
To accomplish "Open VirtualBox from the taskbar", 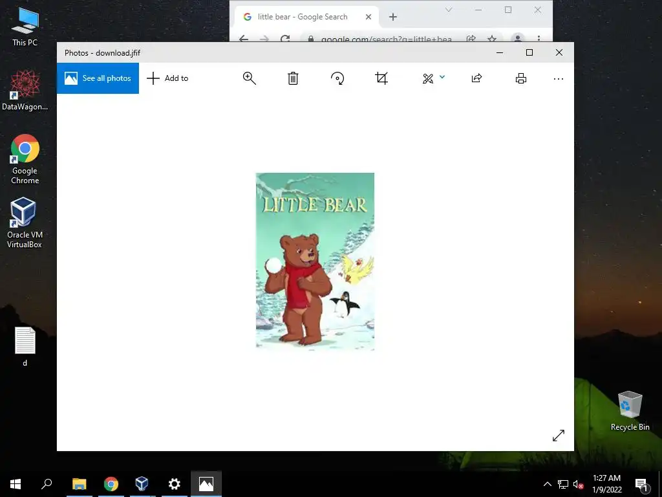I will [142, 484].
